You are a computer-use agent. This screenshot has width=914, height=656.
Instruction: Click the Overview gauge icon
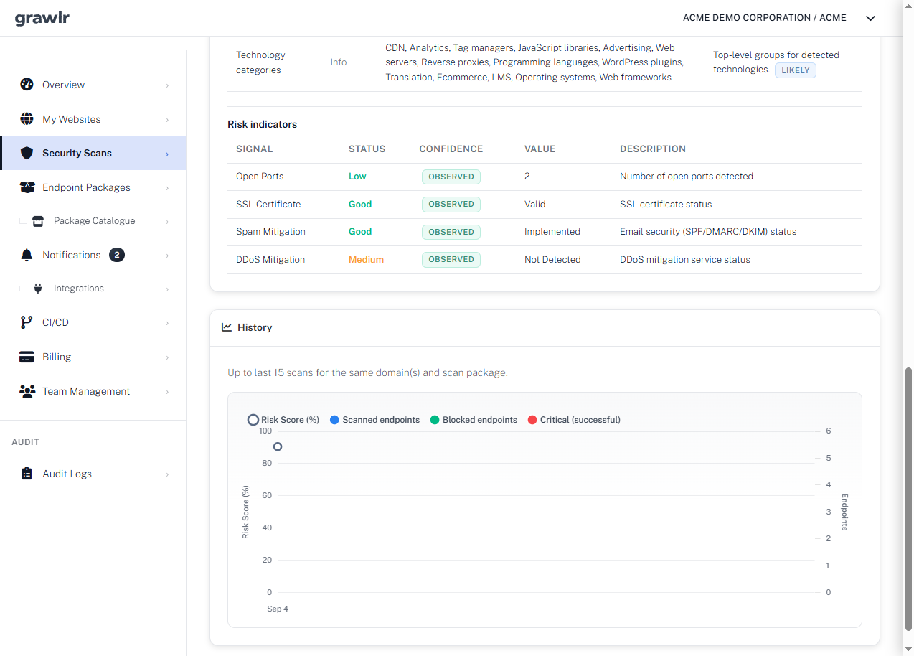tap(27, 85)
